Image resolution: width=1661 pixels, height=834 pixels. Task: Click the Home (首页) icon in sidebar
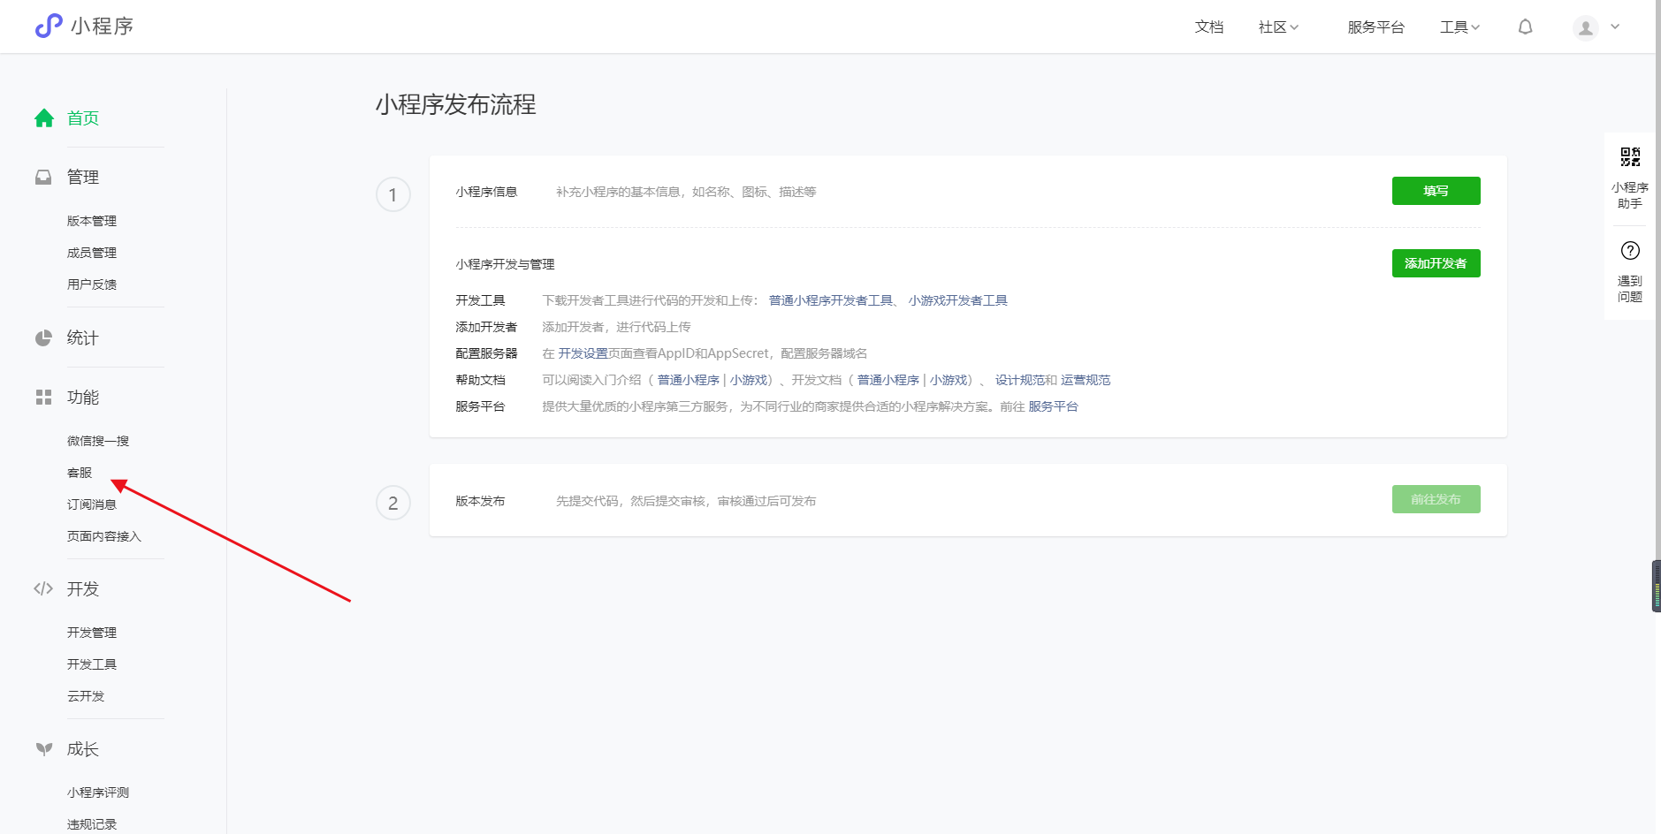click(x=44, y=117)
